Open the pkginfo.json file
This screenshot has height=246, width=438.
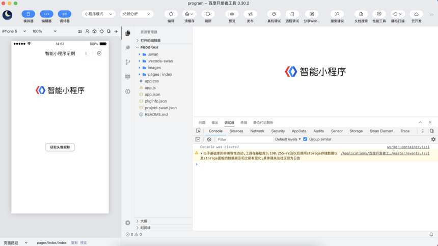point(163,101)
